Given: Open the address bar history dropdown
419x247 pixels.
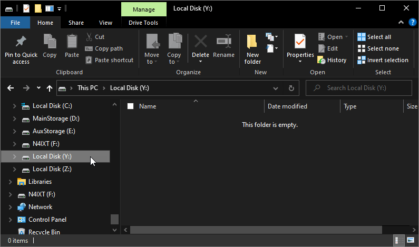Looking at the screenshot, I should pos(276,88).
